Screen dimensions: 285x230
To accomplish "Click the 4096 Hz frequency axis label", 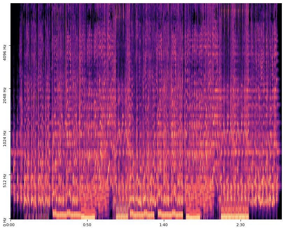I will [5, 52].
